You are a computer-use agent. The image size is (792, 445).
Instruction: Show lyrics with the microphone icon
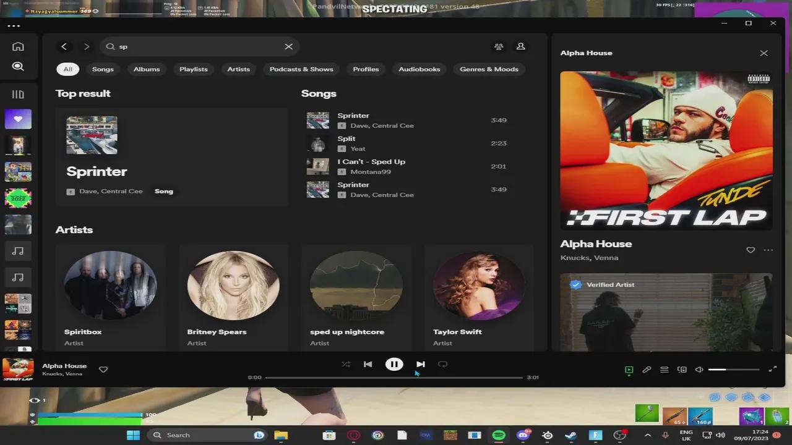point(647,370)
